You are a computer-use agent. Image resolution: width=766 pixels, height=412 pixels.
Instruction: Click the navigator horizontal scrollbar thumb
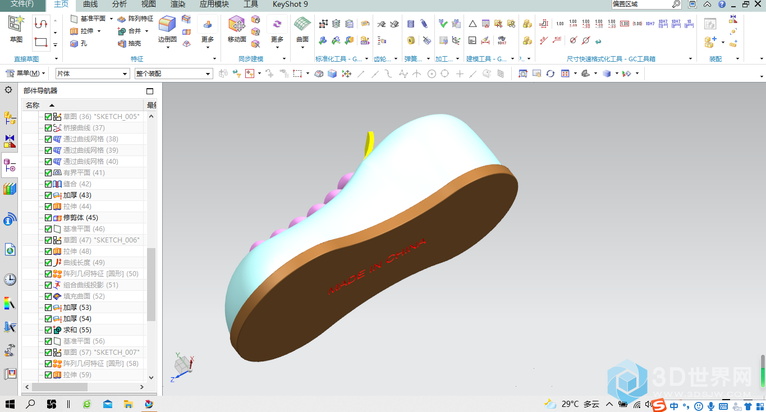59,387
